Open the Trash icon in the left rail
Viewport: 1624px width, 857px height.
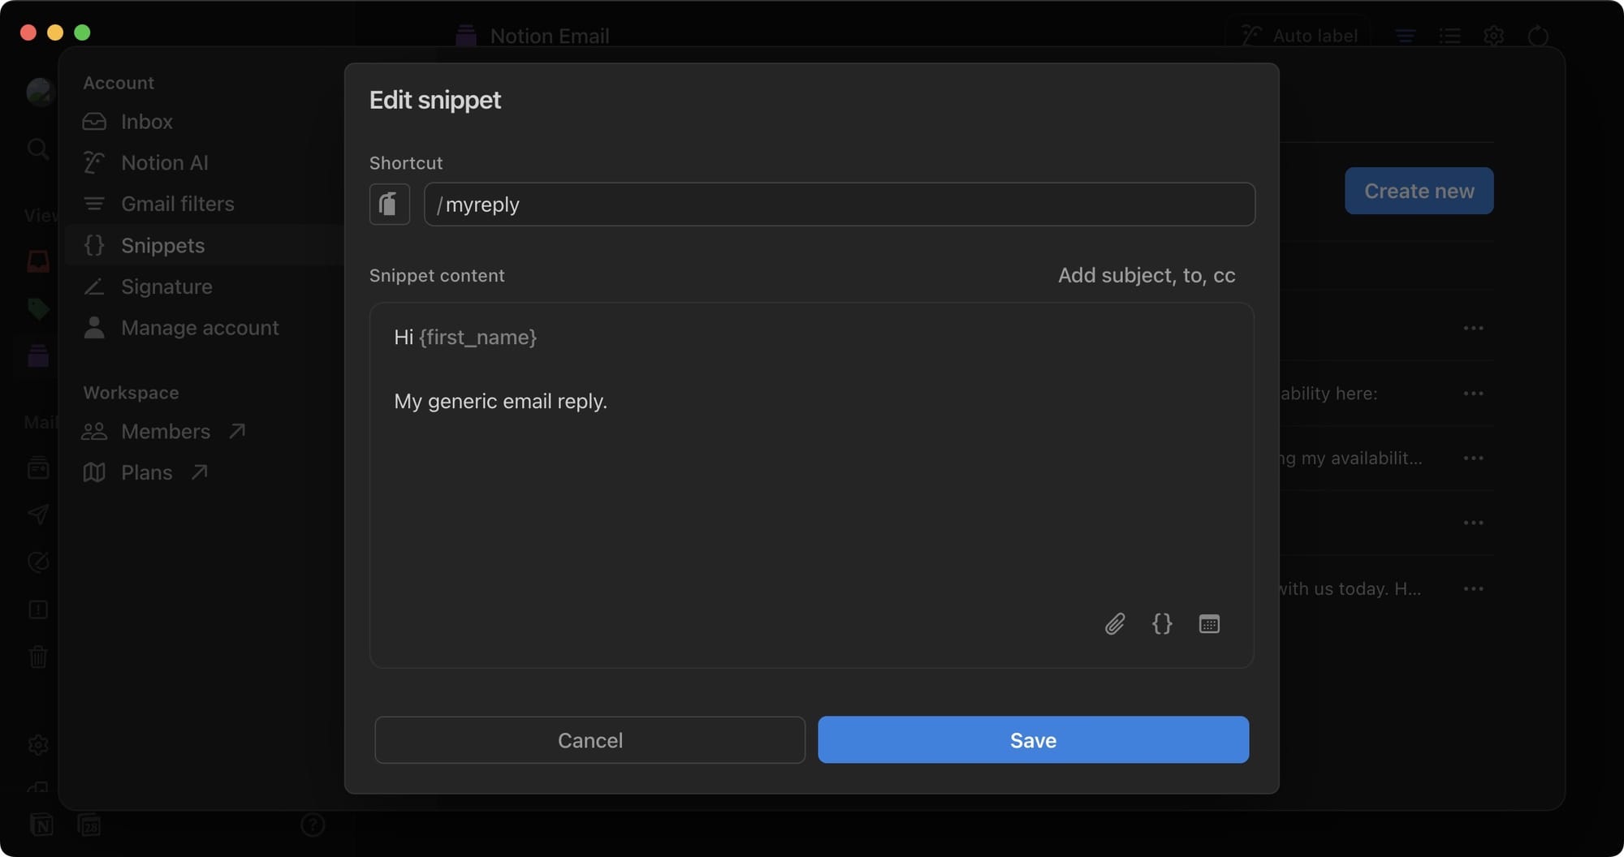tap(38, 656)
